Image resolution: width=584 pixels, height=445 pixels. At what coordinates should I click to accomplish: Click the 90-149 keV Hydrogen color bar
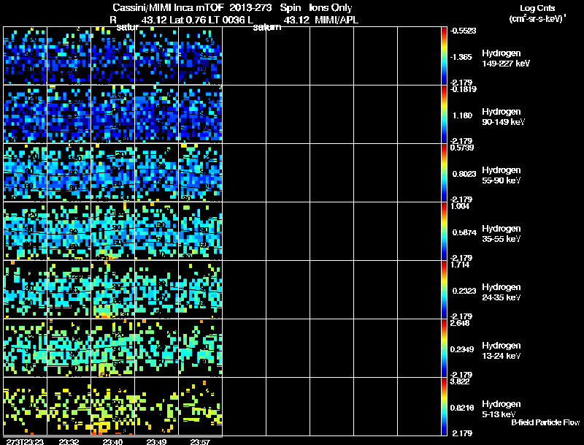pyautogui.click(x=445, y=114)
